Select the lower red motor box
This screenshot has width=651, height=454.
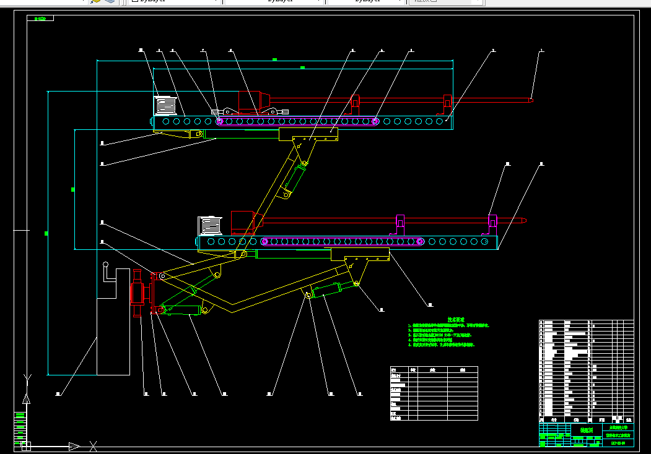point(242,223)
